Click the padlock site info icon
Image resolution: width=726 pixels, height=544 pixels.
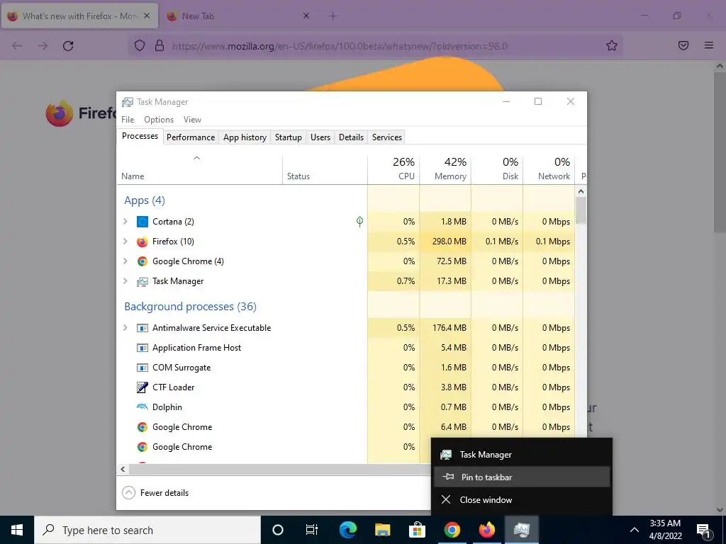[160, 46]
